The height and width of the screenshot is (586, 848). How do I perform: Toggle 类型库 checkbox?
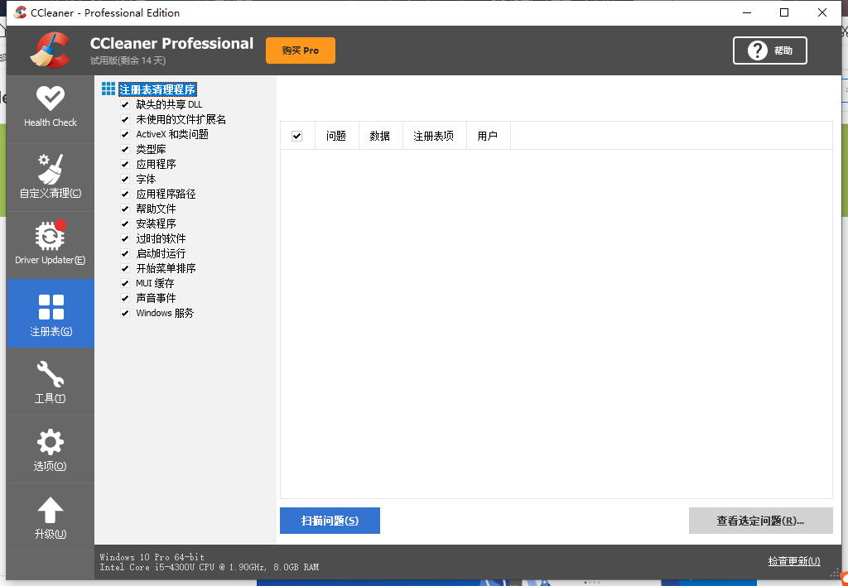tap(125, 149)
